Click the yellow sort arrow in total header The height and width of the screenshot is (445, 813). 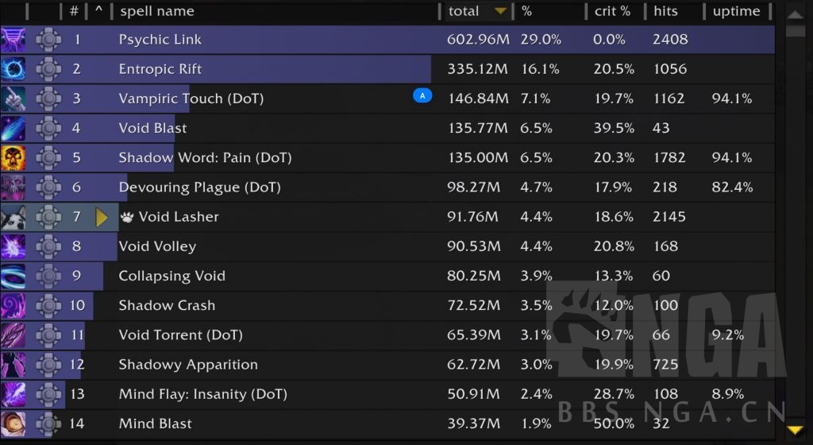[x=500, y=11]
